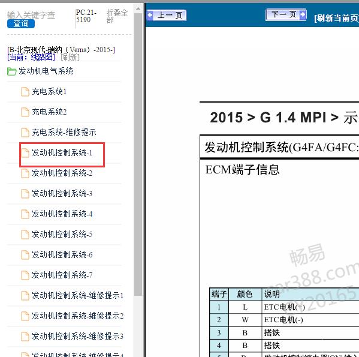
Task: Click document icon beside 充电系统1
Action: point(25,92)
